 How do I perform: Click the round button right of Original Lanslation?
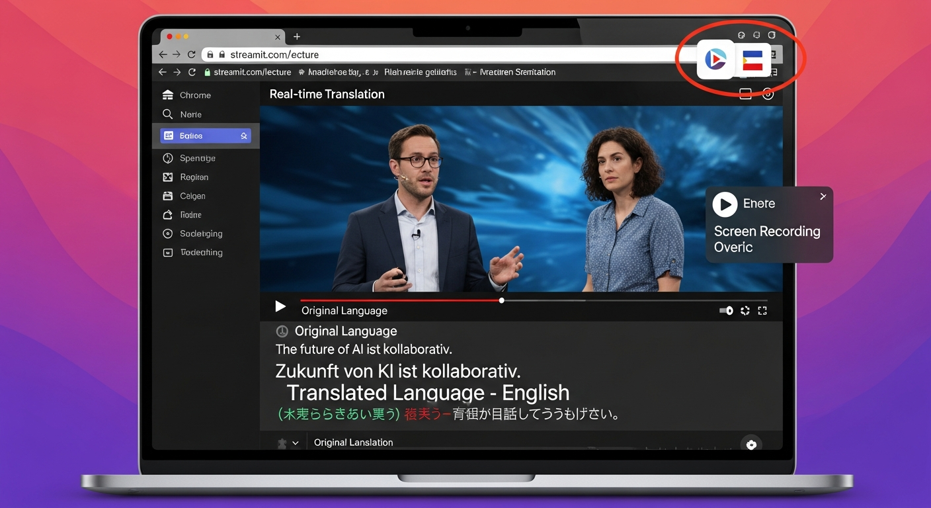pos(751,444)
